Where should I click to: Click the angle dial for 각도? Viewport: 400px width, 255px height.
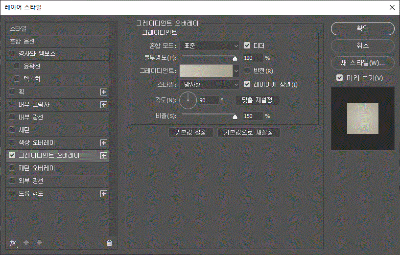pyautogui.click(x=188, y=100)
